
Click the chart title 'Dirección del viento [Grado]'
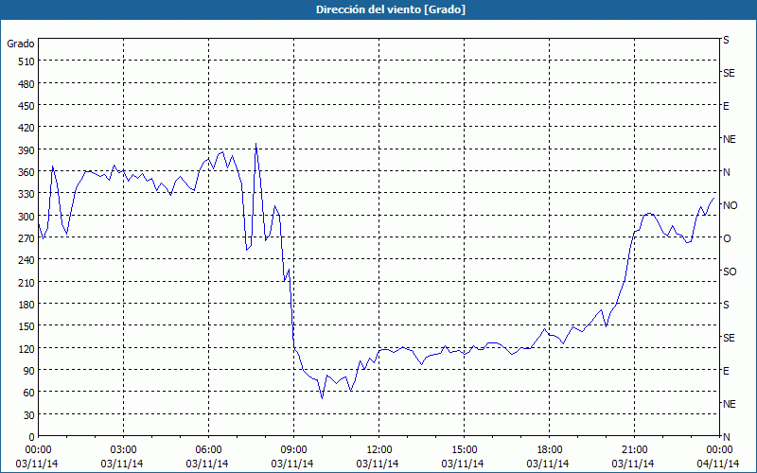pos(391,9)
